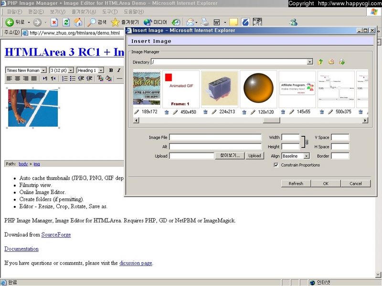Edit the 120x120 image with pencil icon

pyautogui.click(x=253, y=112)
